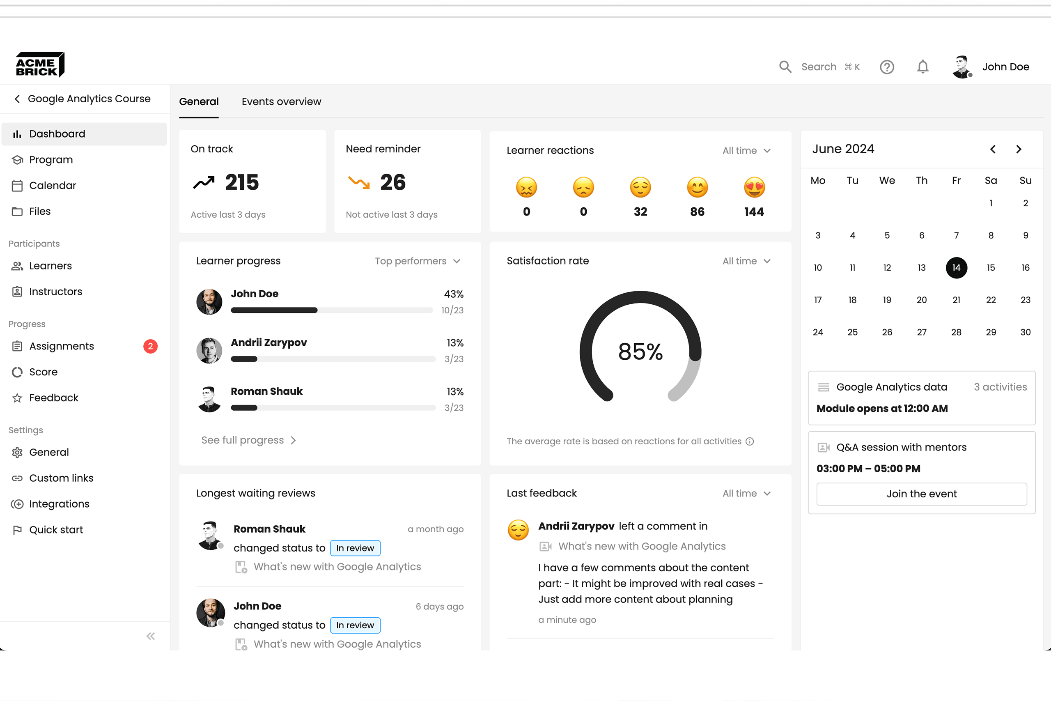Viewport: 1051px width, 701px height.
Task: Click Join the event button
Action: tap(921, 494)
